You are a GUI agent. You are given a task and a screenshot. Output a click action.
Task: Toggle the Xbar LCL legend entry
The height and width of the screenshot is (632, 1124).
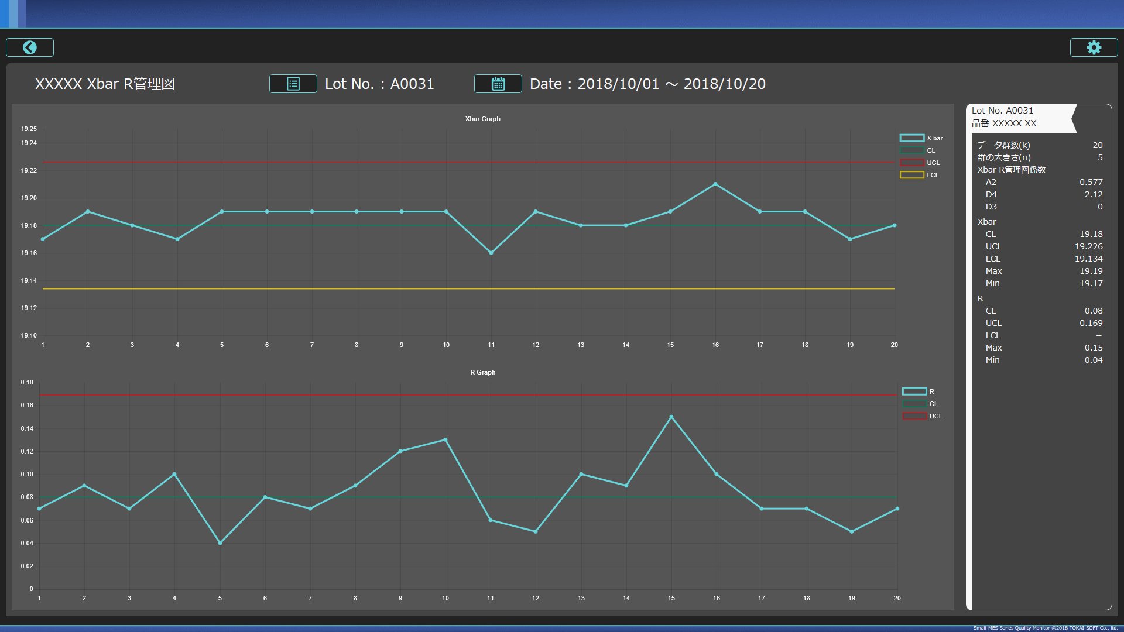point(919,175)
